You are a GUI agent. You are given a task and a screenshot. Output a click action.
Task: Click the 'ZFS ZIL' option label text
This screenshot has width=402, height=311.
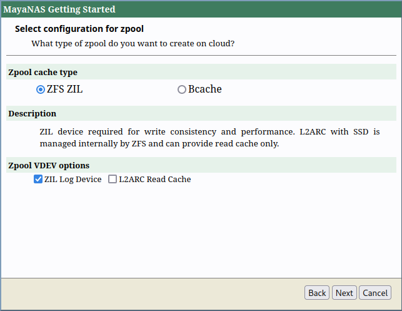tap(65, 89)
